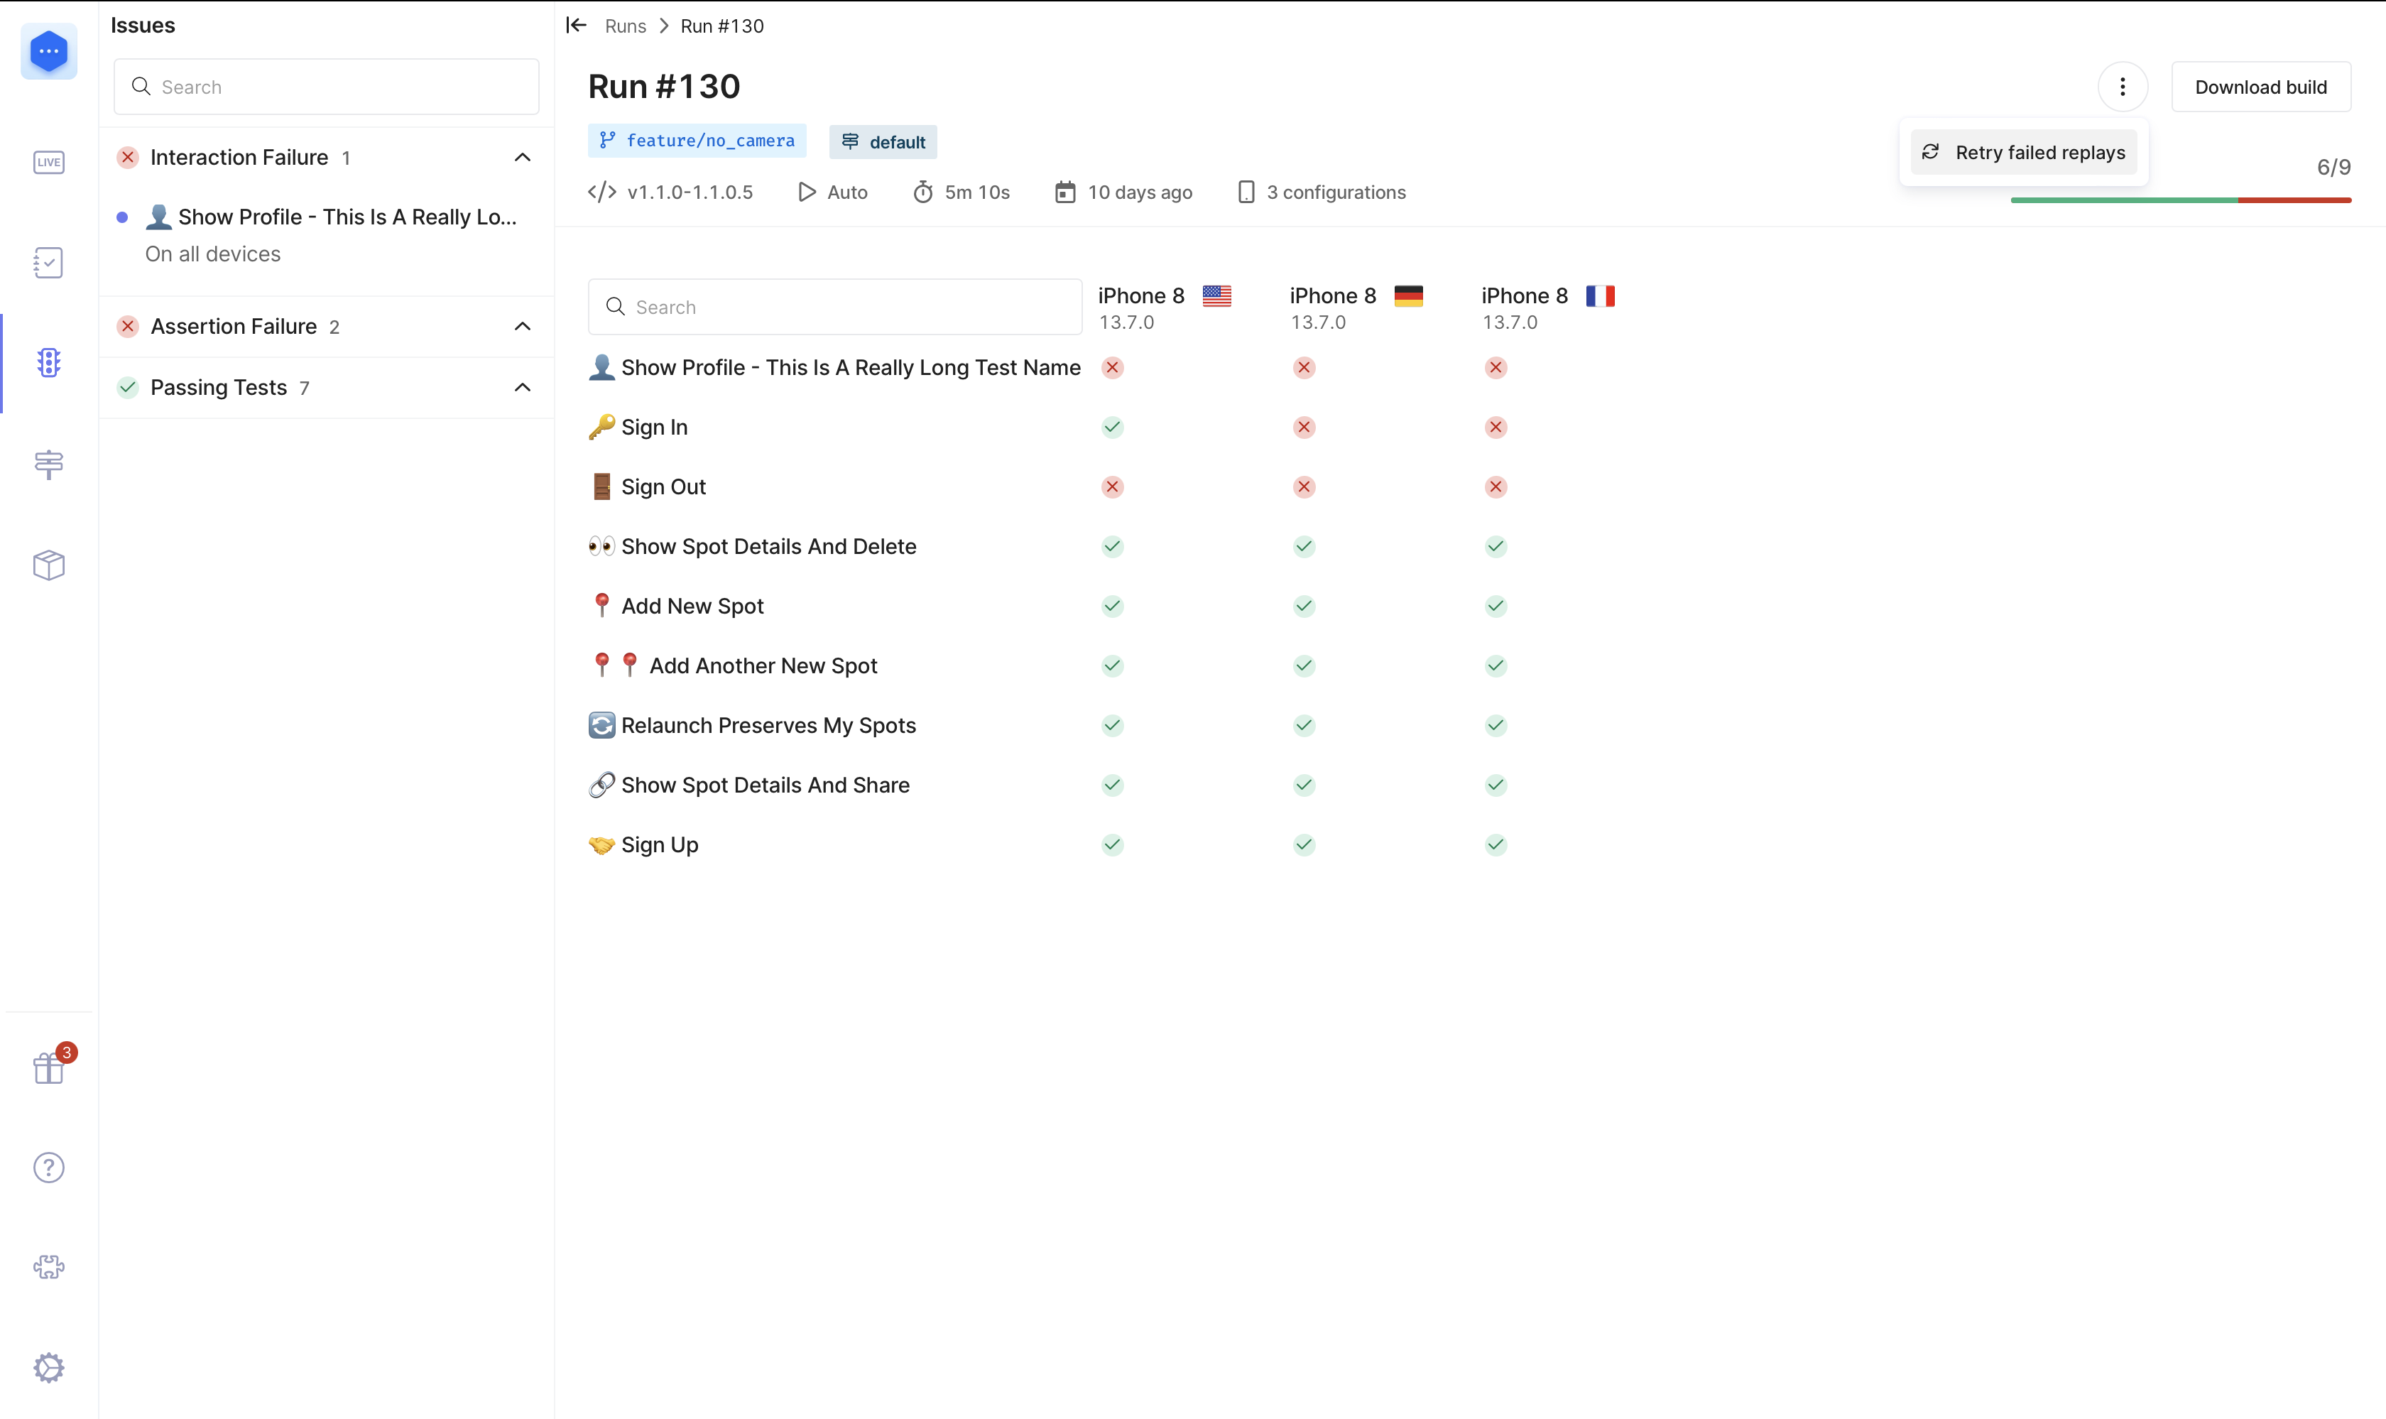Open the signpost sidebar icon
The height and width of the screenshot is (1419, 2386).
[49, 464]
